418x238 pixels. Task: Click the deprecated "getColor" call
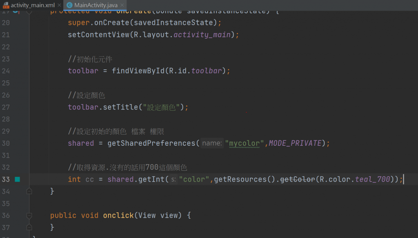[x=298, y=179]
